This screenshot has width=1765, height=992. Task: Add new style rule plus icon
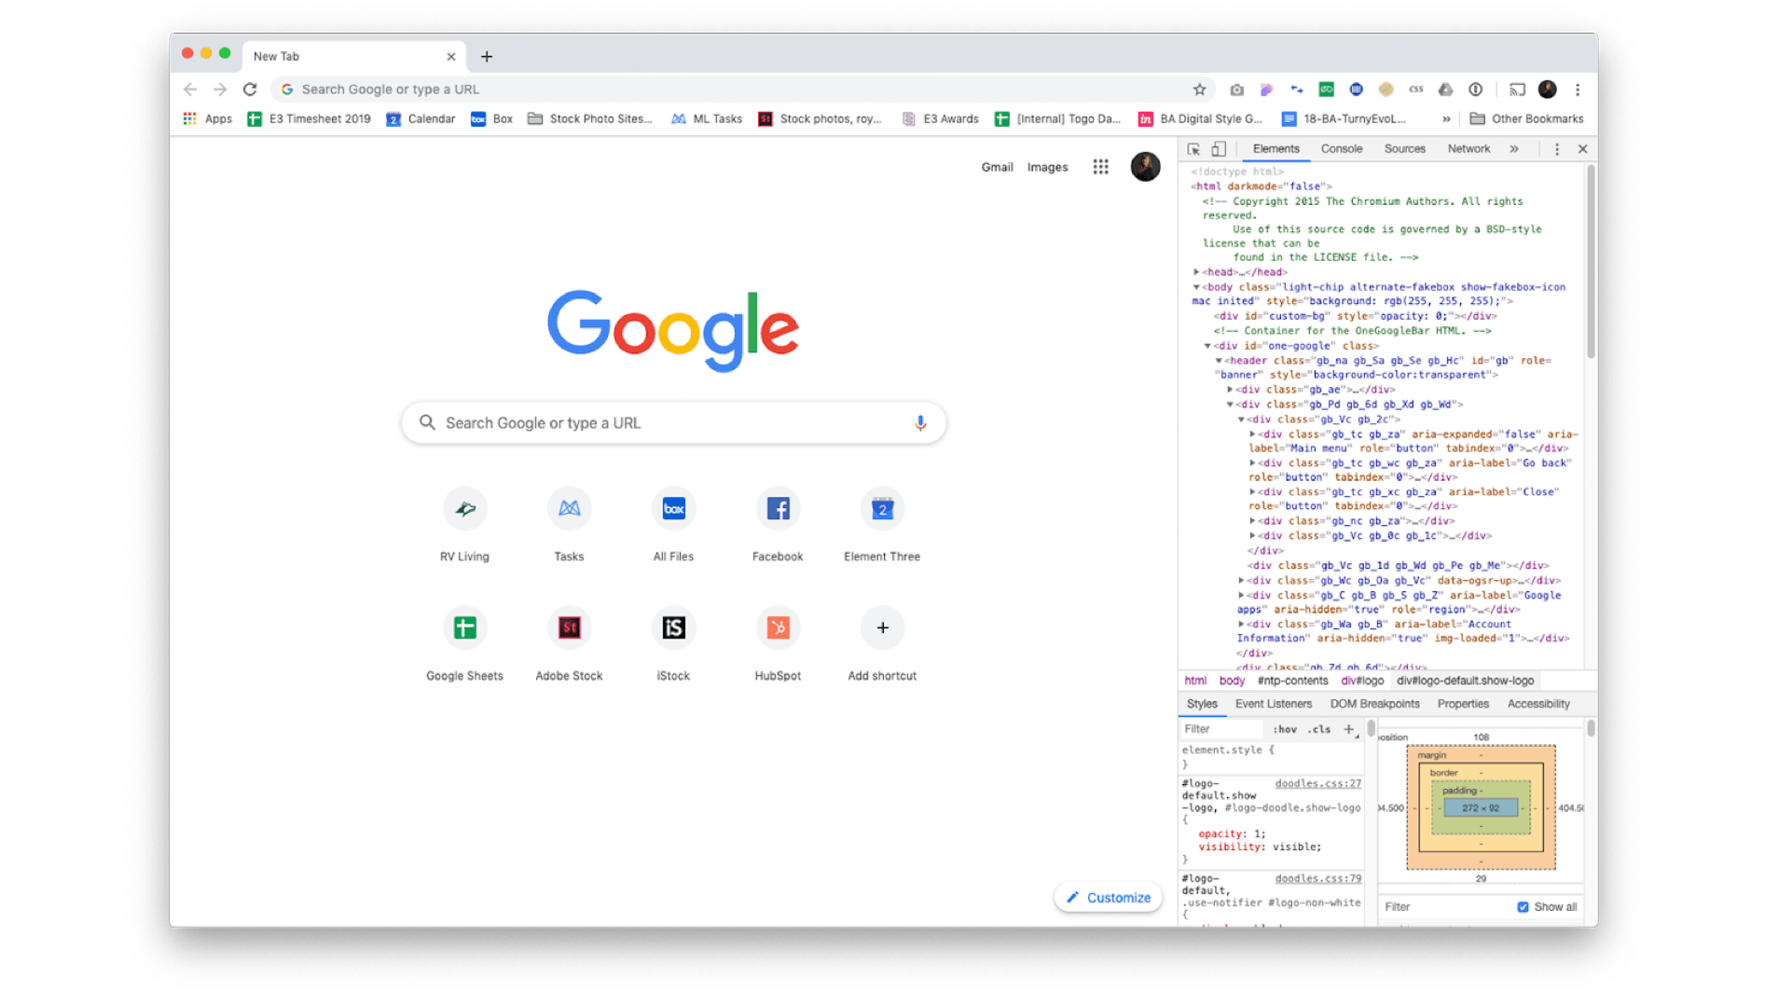(1348, 729)
